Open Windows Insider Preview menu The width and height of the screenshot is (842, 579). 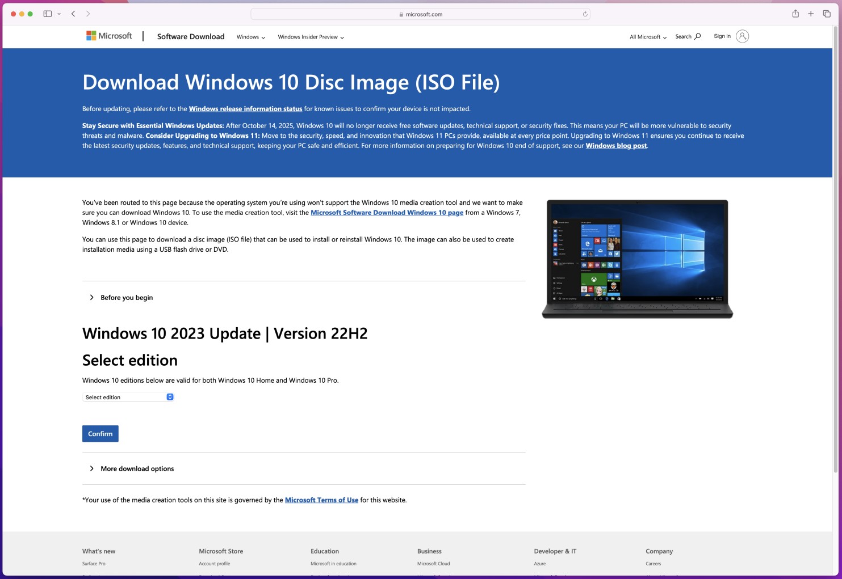[x=311, y=37]
